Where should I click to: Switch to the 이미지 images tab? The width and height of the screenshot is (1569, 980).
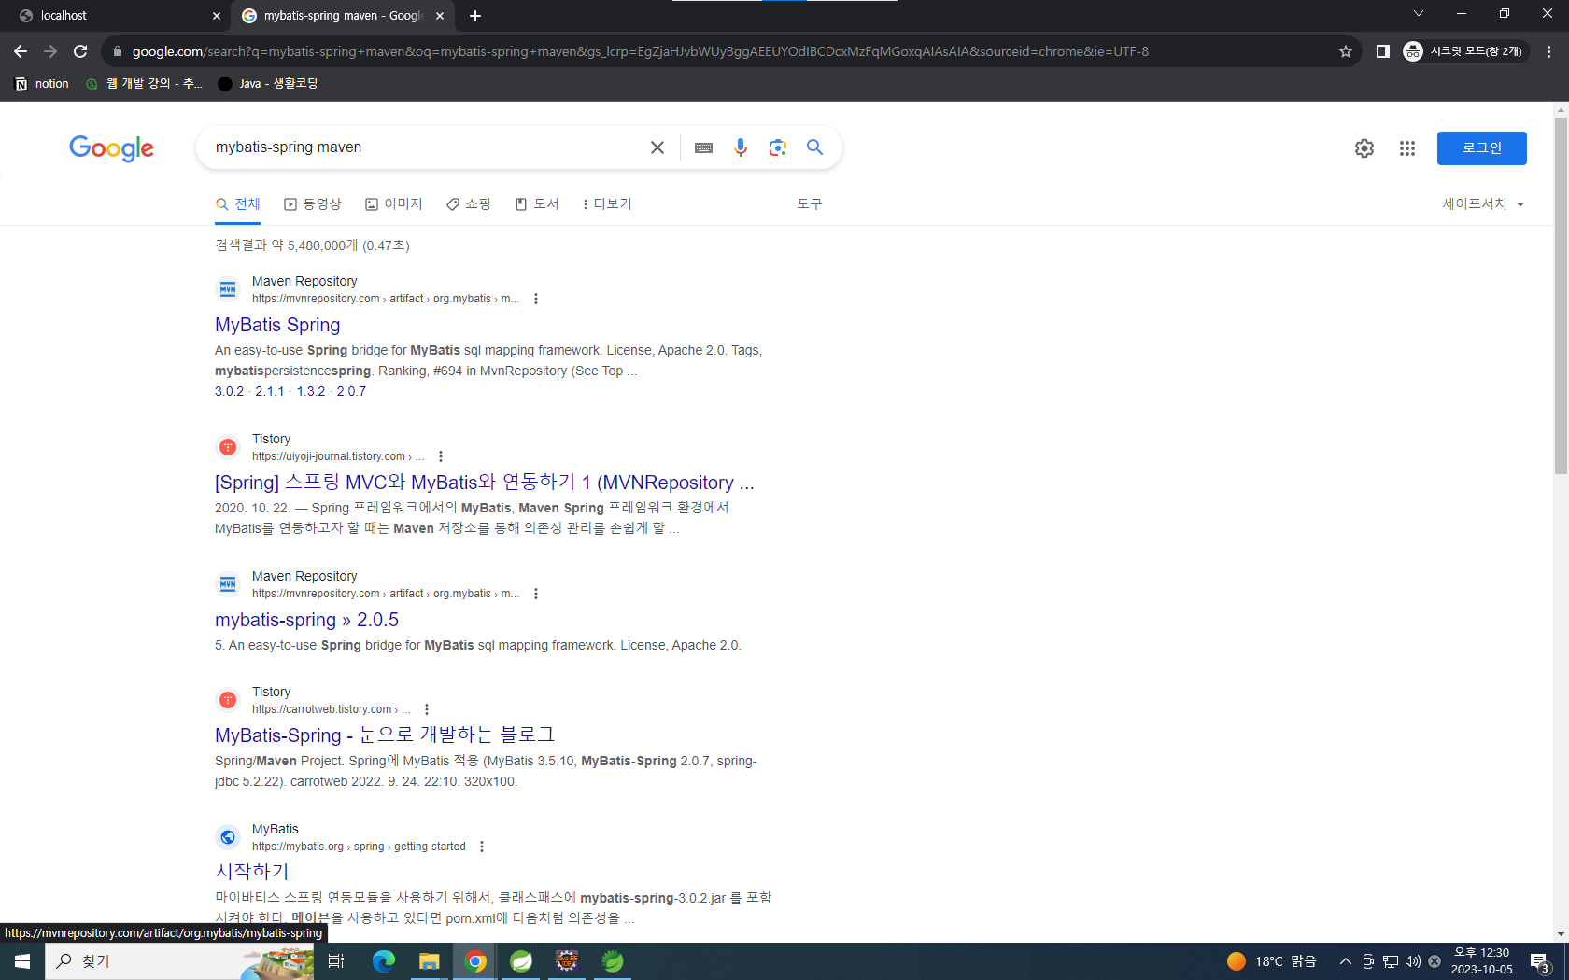click(x=394, y=203)
